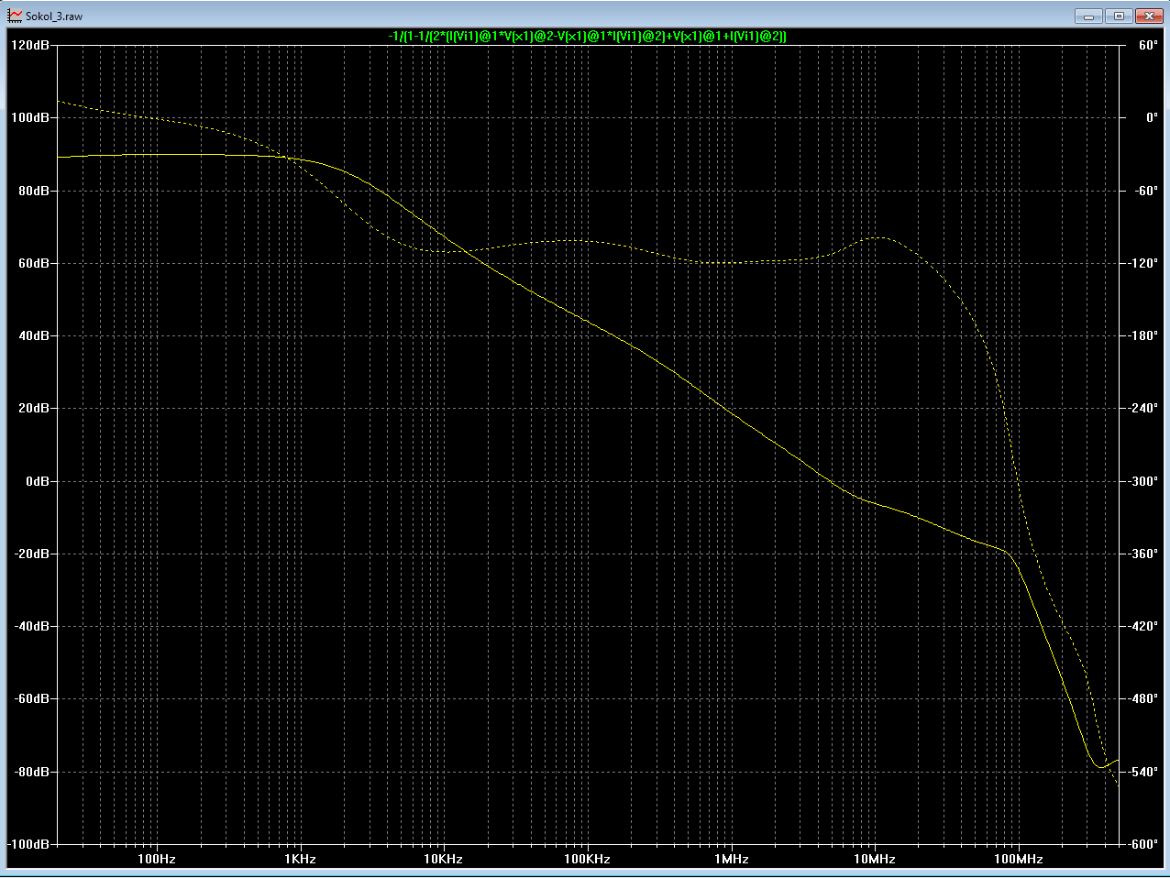Click the 1KHz frequency axis label
This screenshot has height=878, width=1170.
click(300, 859)
